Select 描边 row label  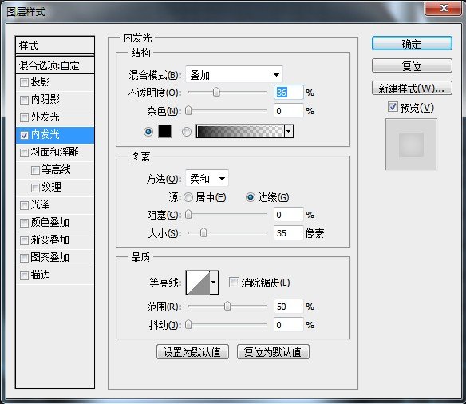coord(41,275)
